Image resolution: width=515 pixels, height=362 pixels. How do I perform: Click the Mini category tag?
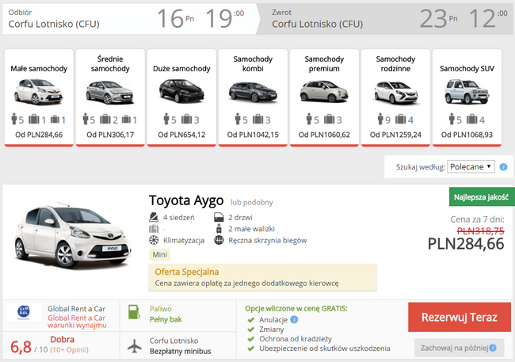tap(159, 254)
